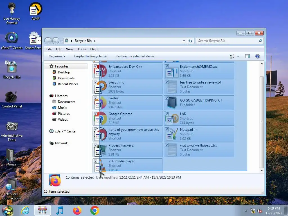The image size is (288, 216).
Task: Select the Network Connections desktop icon
Action: tap(12, 189)
